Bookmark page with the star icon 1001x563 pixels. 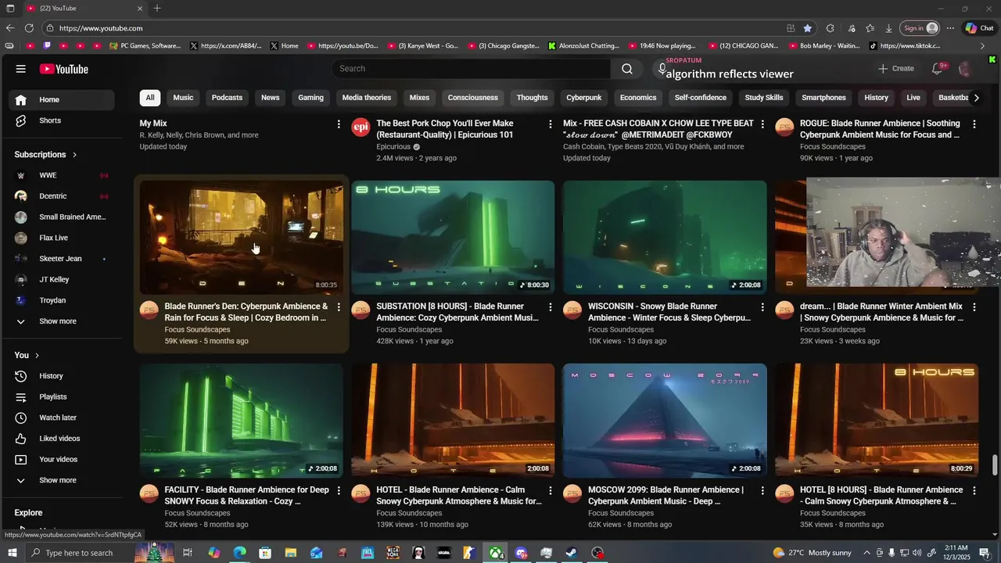tap(808, 28)
